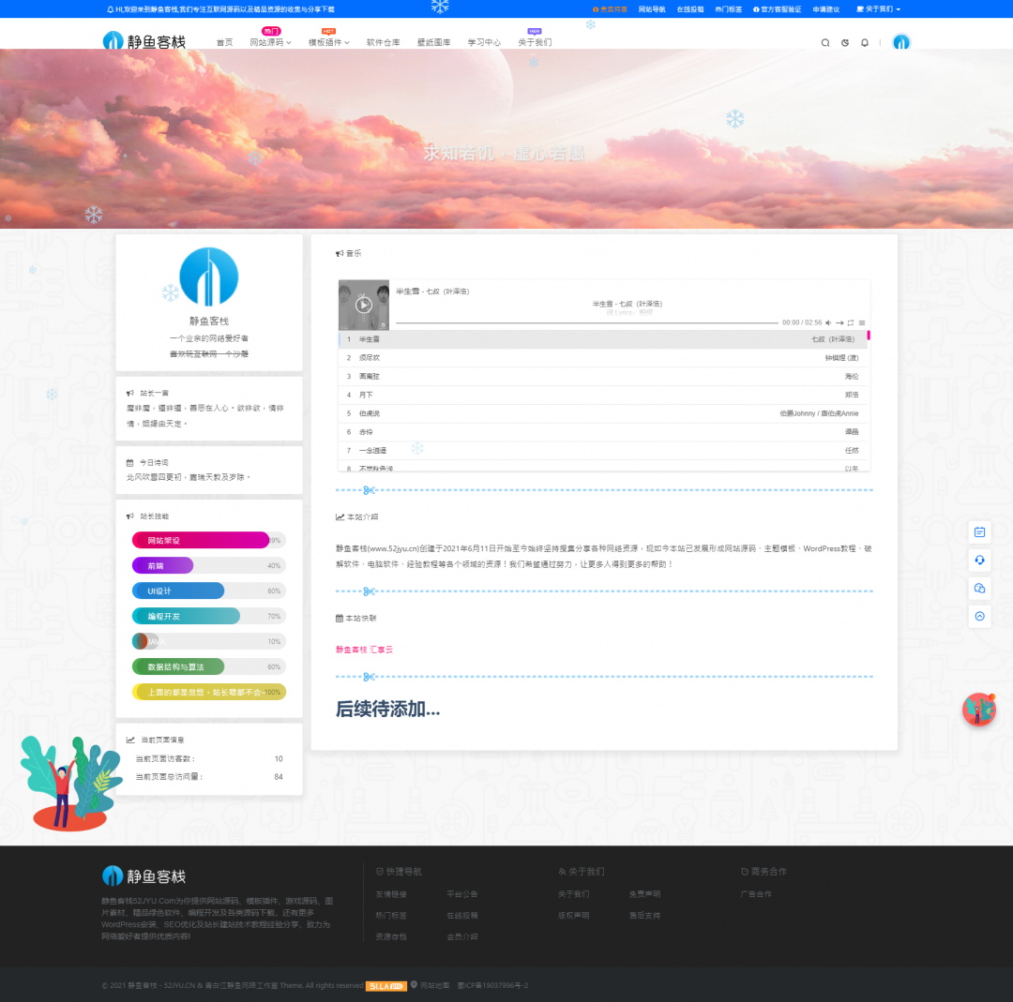Click the user avatar in navbar
1013x1002 pixels.
901,42
